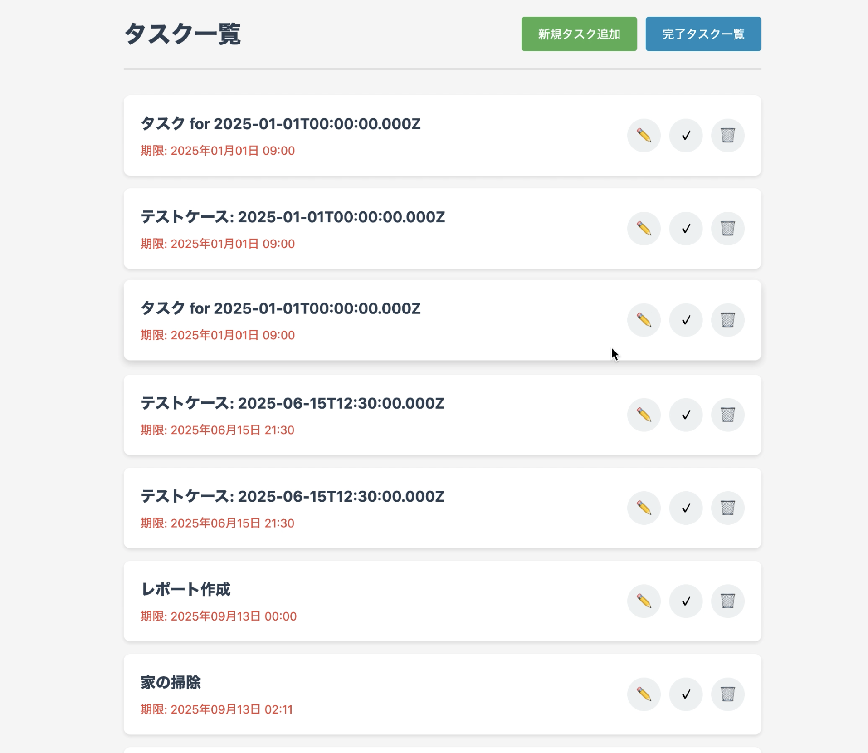Mark first タスク for 2025-01-01 card complete
This screenshot has width=868, height=753.
coord(686,136)
